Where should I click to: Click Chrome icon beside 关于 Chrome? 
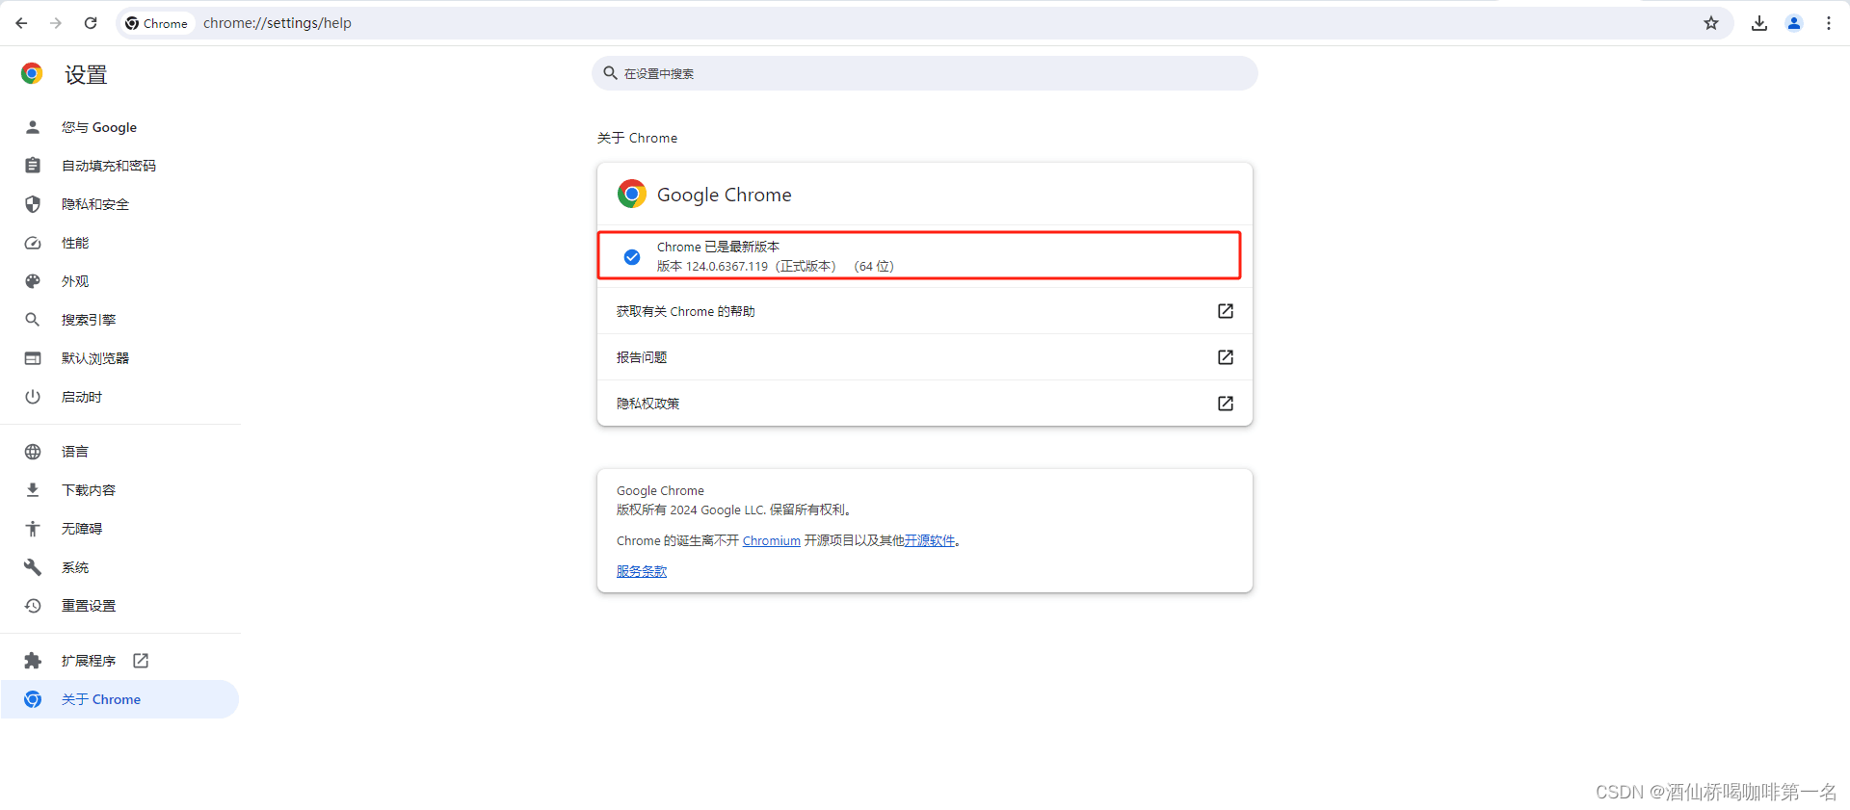click(33, 699)
